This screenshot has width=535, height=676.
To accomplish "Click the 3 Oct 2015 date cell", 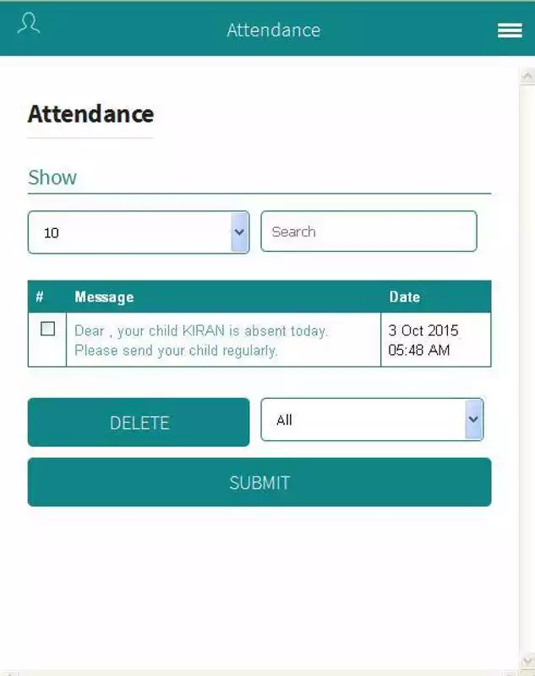I will 436,340.
